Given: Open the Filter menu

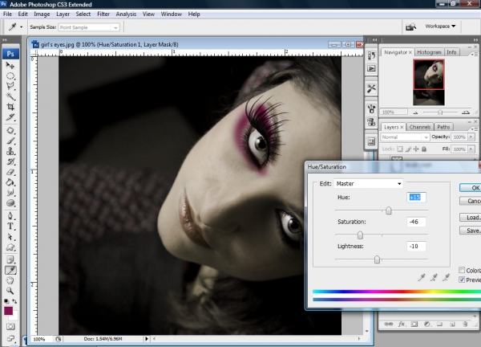Looking at the screenshot, I should (103, 14).
